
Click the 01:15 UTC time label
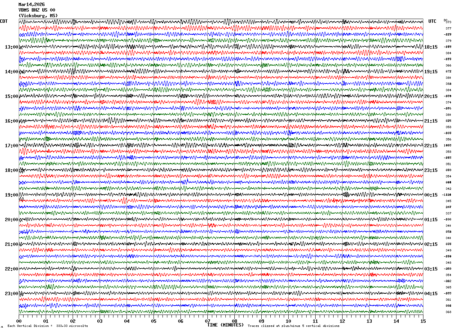click(x=431, y=220)
